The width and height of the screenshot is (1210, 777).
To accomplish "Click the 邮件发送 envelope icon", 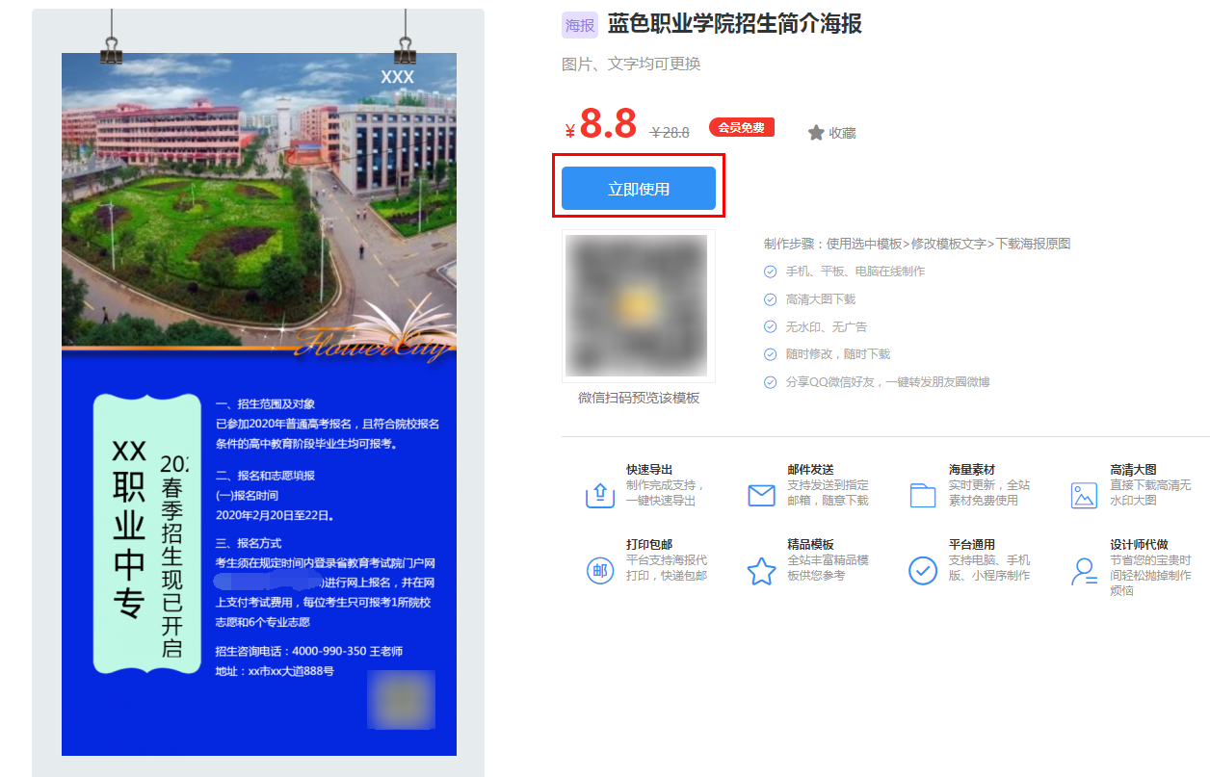I will (x=761, y=495).
